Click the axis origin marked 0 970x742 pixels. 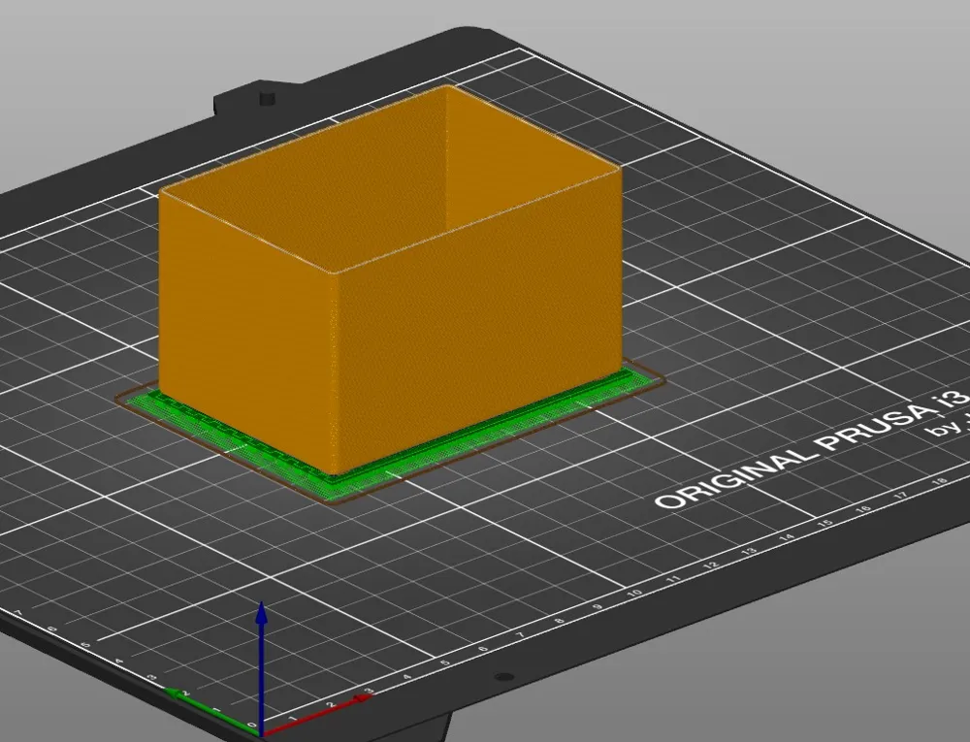tap(252, 725)
